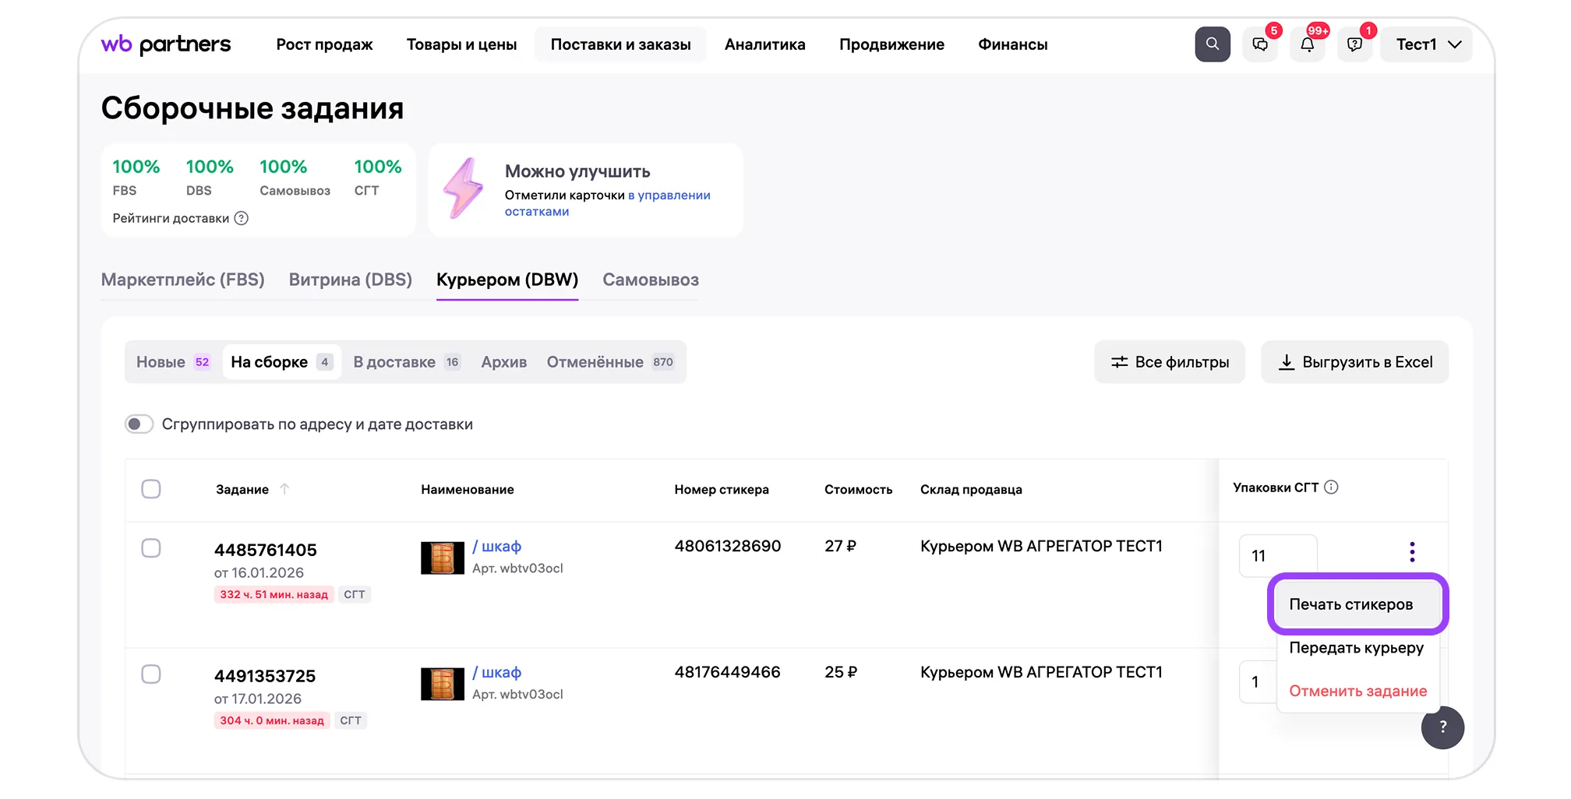Screen dimensions: 1571x799
Task: Click help icon beside Рейтинги доставки
Action: [242, 219]
